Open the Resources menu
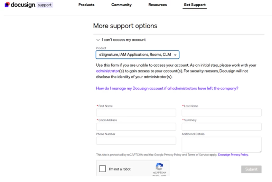Image resolution: width=272 pixels, height=182 pixels. pos(158,5)
